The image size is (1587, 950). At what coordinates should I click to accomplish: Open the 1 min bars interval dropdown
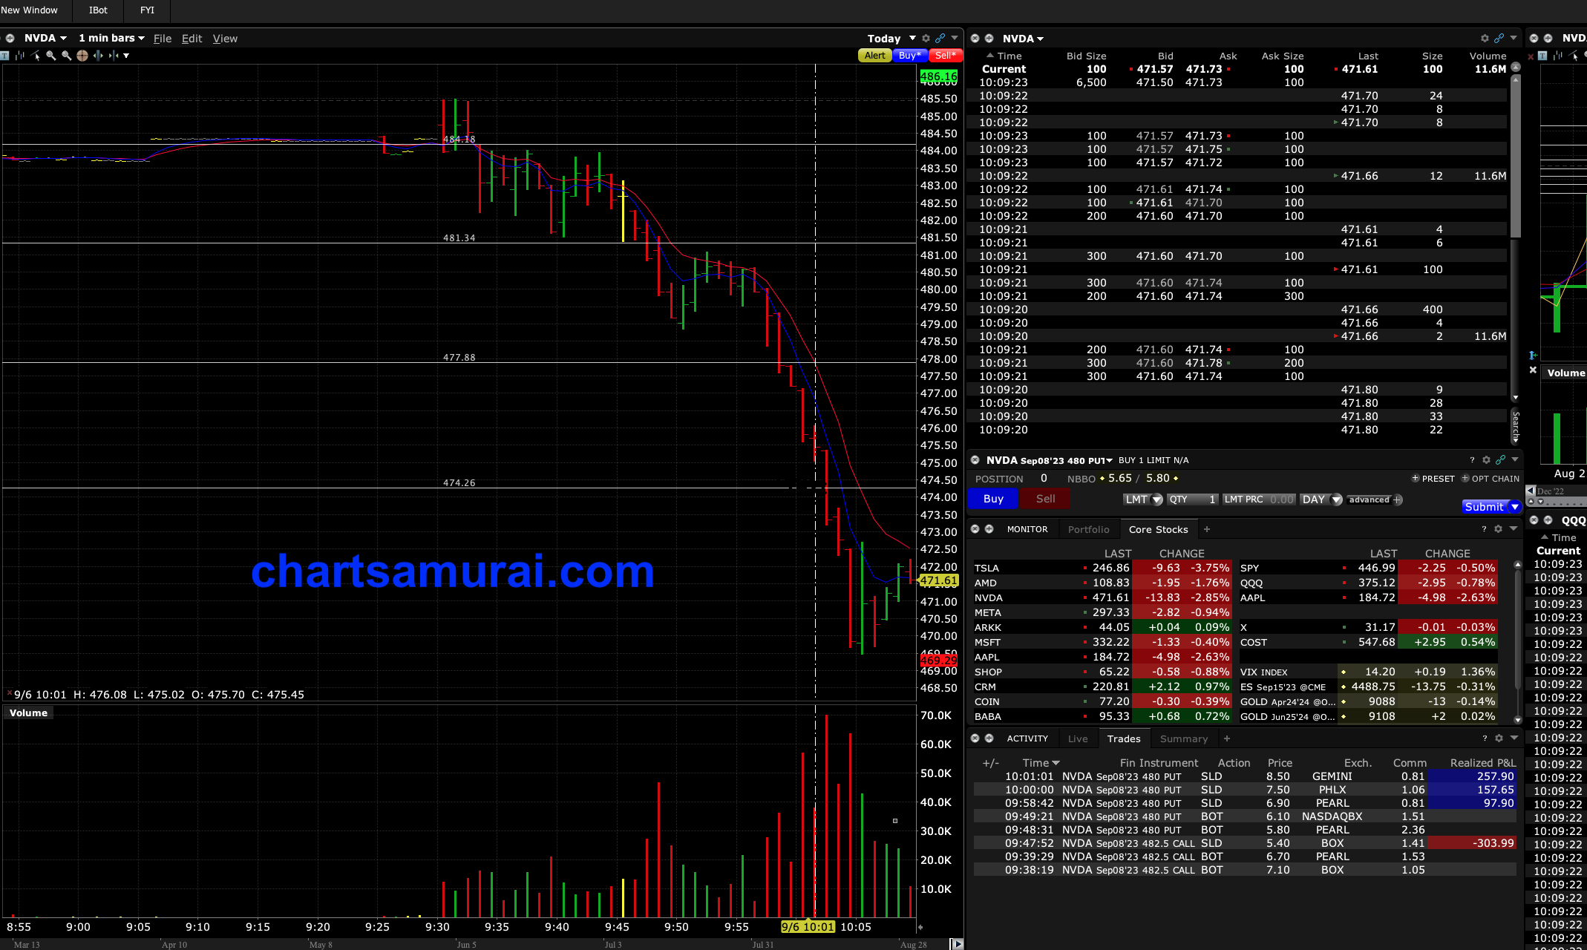[x=111, y=39]
